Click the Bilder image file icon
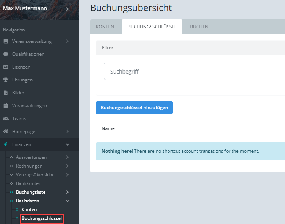Image resolution: width=285 pixels, height=224 pixels. (x=6, y=93)
